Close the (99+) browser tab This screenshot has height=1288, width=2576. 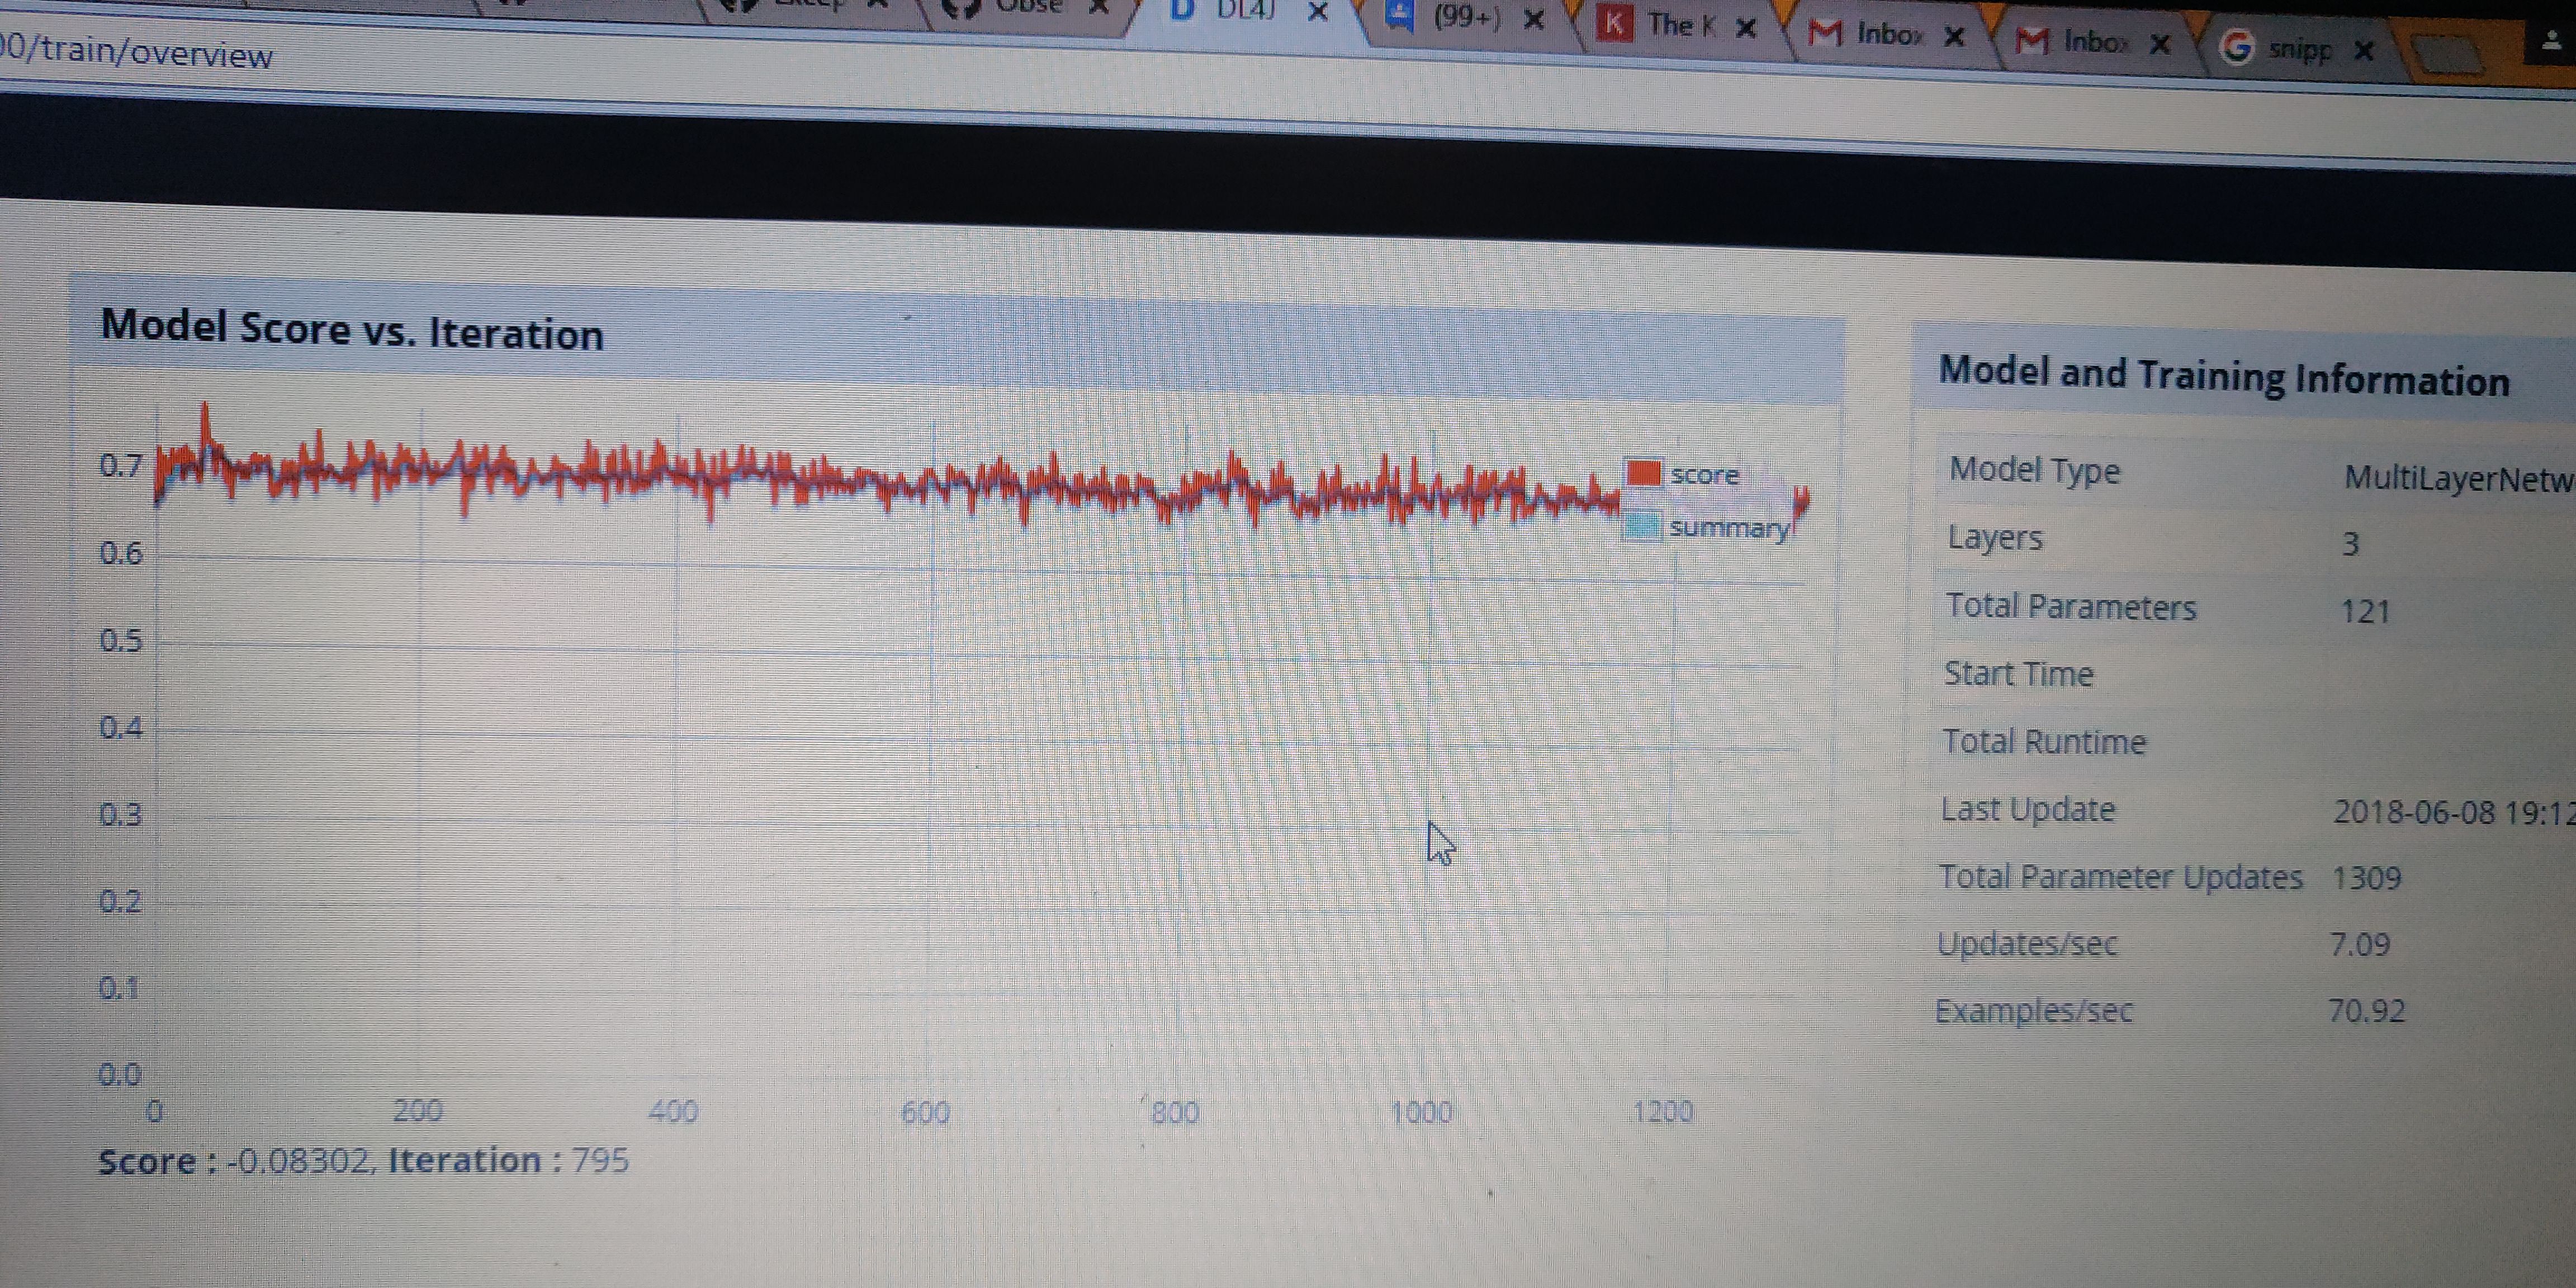(x=1534, y=19)
